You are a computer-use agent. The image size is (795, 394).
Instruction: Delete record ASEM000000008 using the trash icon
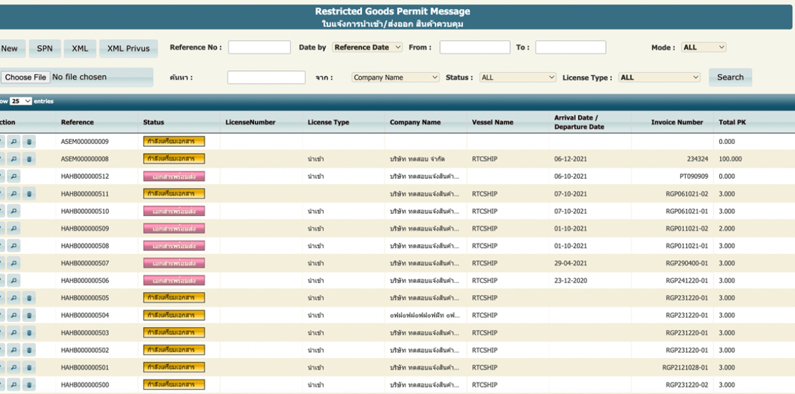pos(28,159)
